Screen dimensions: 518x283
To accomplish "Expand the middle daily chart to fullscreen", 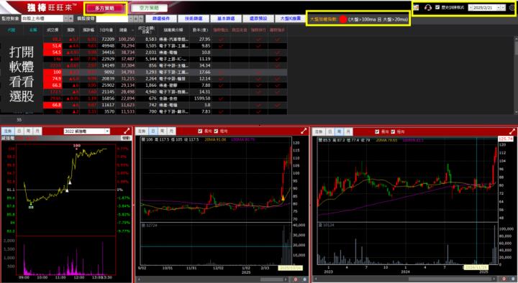I will (x=304, y=131).
